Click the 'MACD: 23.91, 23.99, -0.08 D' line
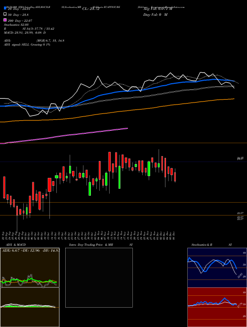 click(x=25, y=33)
